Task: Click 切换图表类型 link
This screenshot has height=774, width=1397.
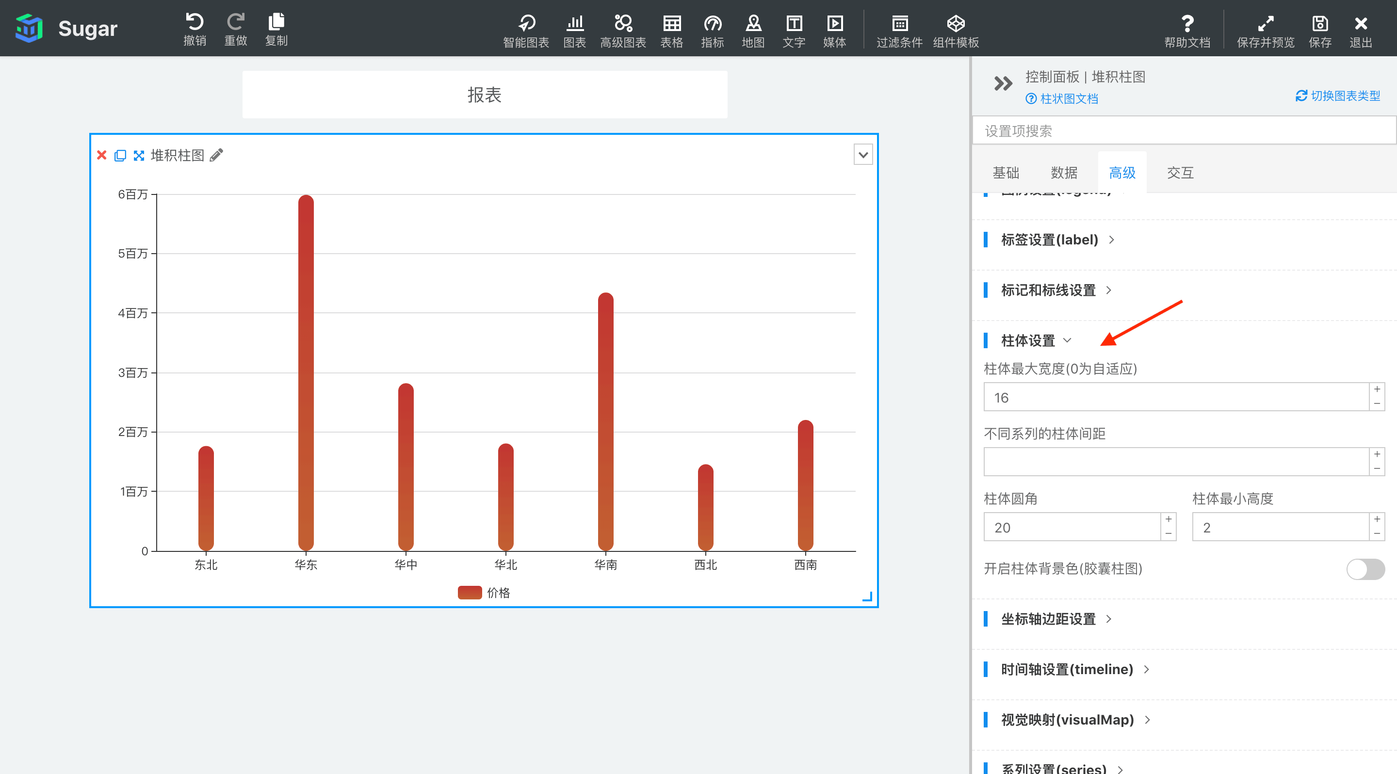Action: tap(1338, 96)
